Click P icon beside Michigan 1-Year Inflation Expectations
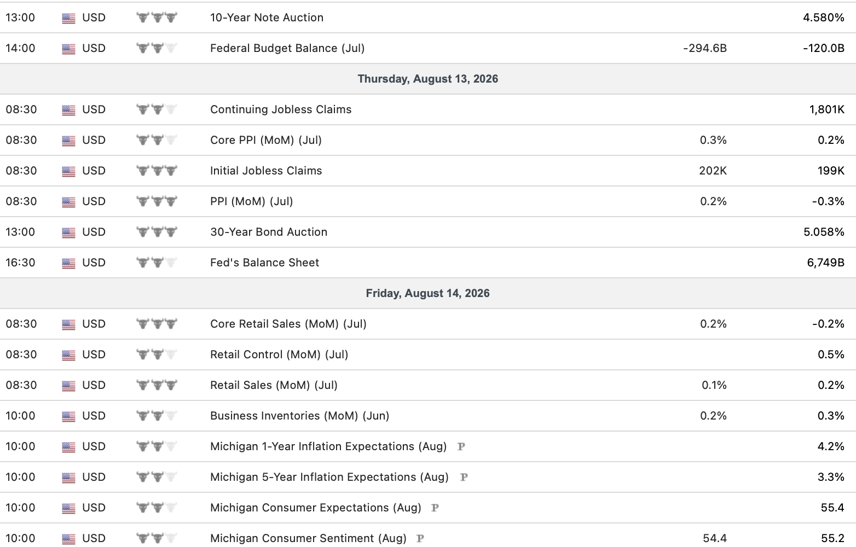This screenshot has width=856, height=547. (461, 446)
